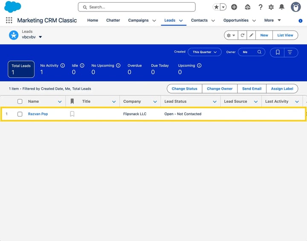Click the bookmark label filter icon

[278, 52]
